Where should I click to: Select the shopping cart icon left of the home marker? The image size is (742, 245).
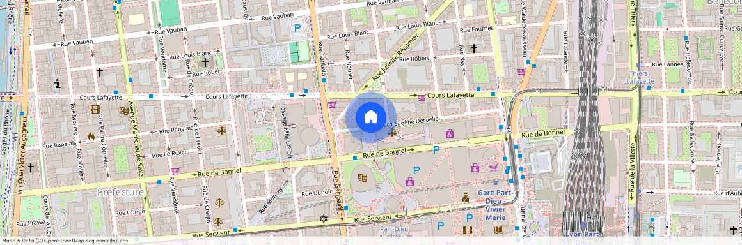coord(332,105)
